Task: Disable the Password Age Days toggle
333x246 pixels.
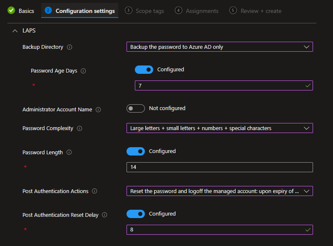Action: coord(144,70)
